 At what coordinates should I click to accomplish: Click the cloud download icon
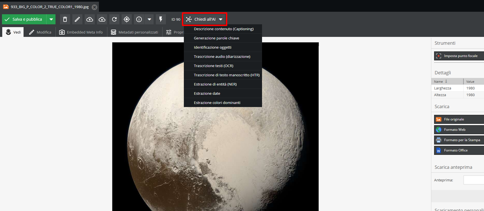pos(102,19)
